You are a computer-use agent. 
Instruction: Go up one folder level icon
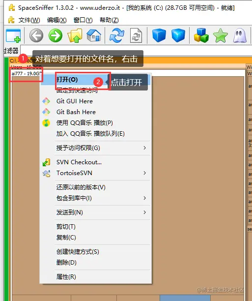pos(75,35)
